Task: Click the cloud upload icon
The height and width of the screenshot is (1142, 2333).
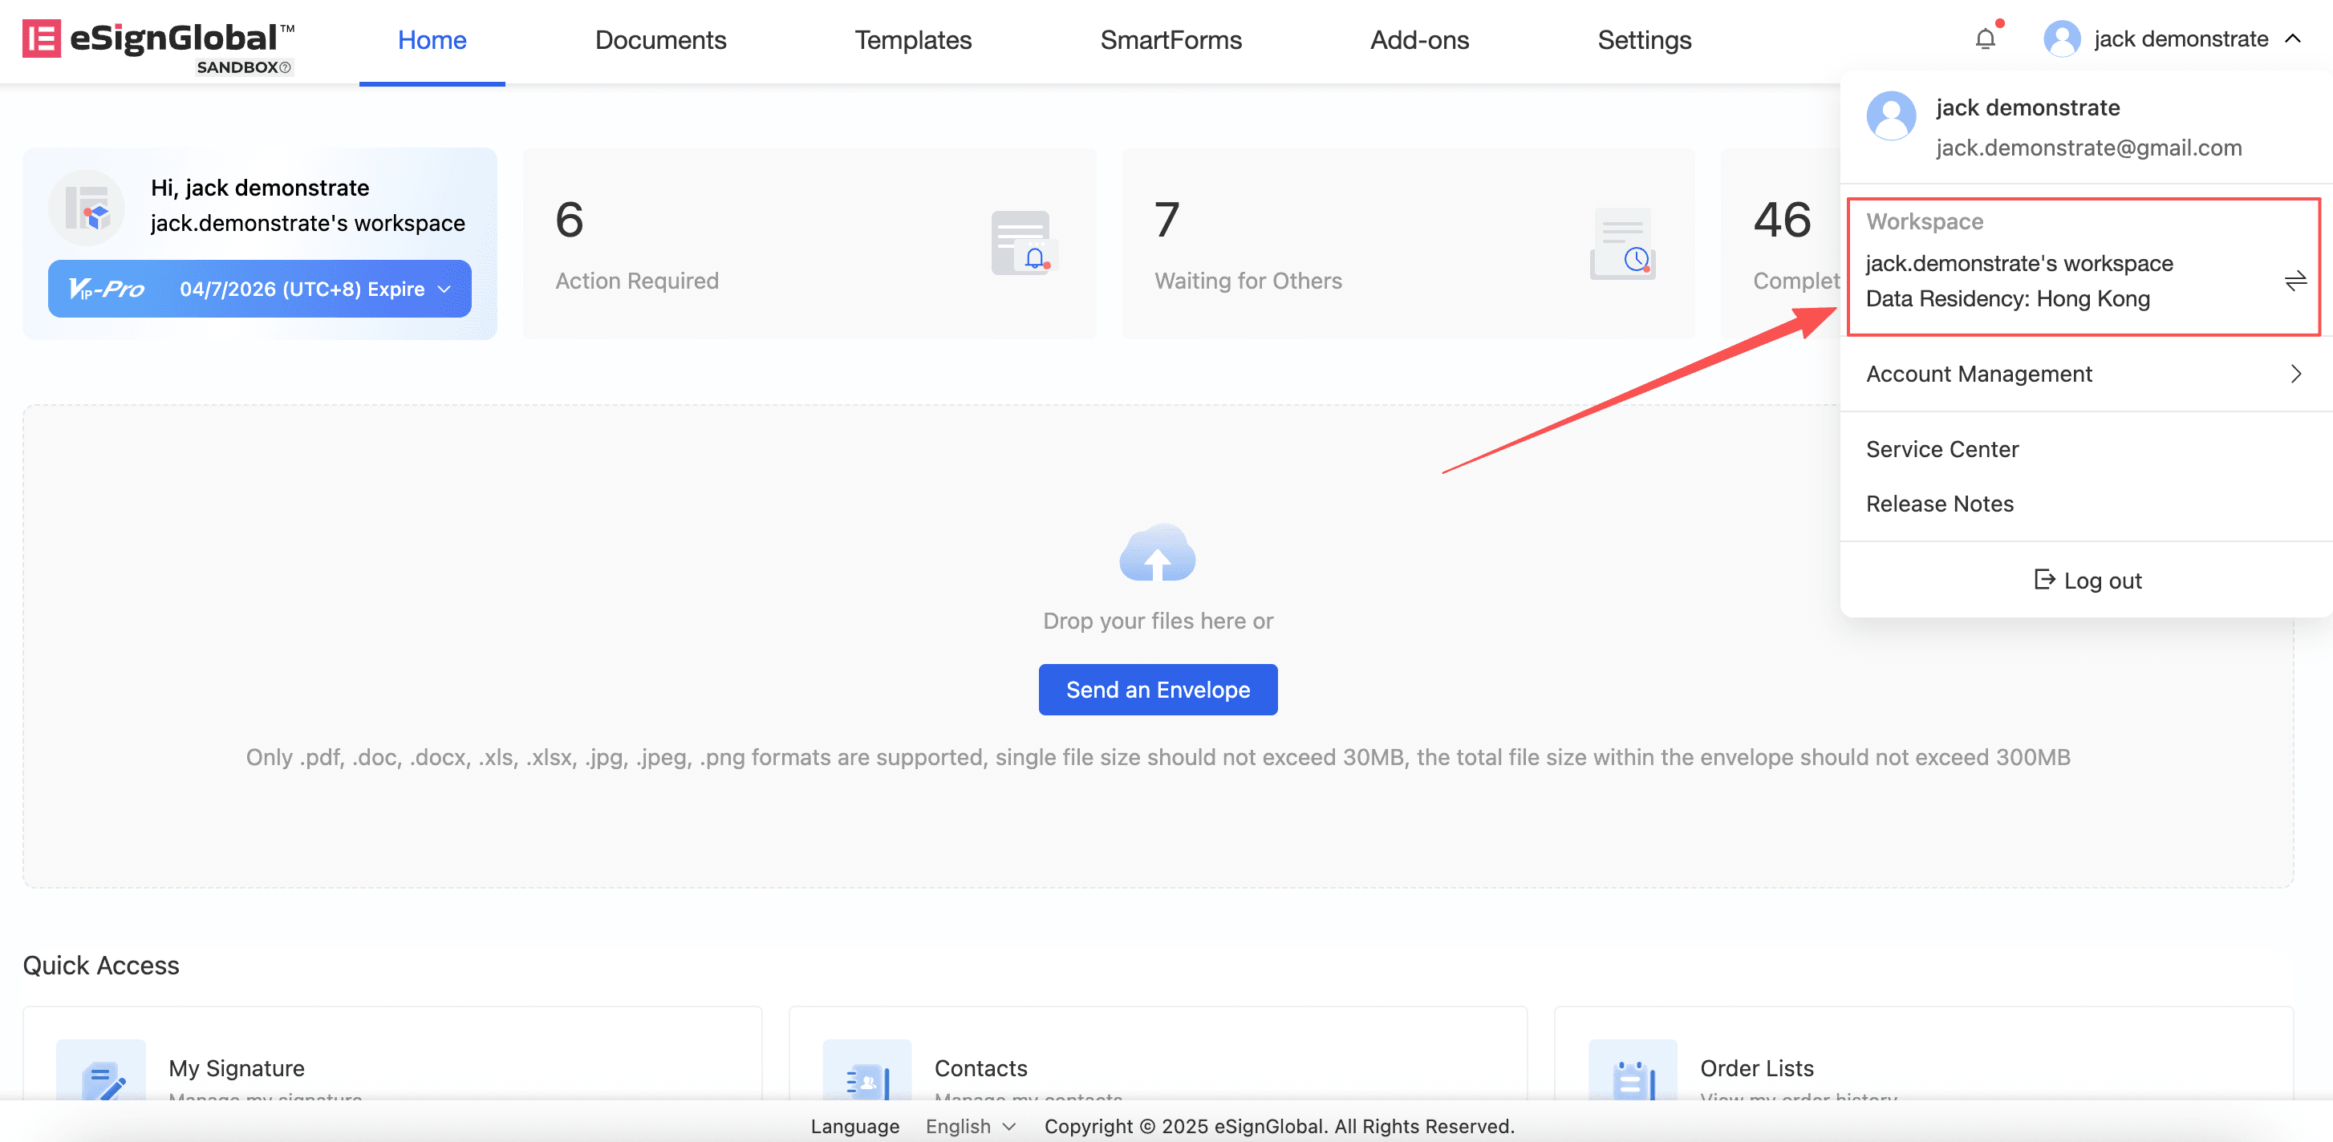Action: click(x=1157, y=553)
